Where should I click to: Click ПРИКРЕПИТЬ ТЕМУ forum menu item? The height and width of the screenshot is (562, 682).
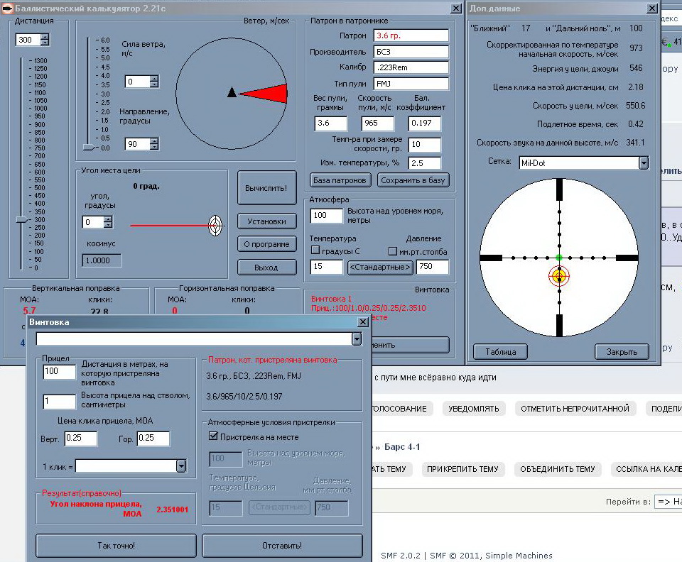pos(462,469)
